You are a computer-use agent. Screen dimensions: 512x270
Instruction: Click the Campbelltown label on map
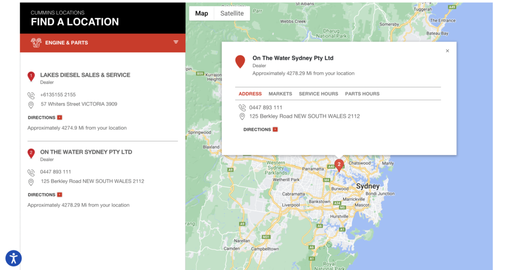point(265,249)
